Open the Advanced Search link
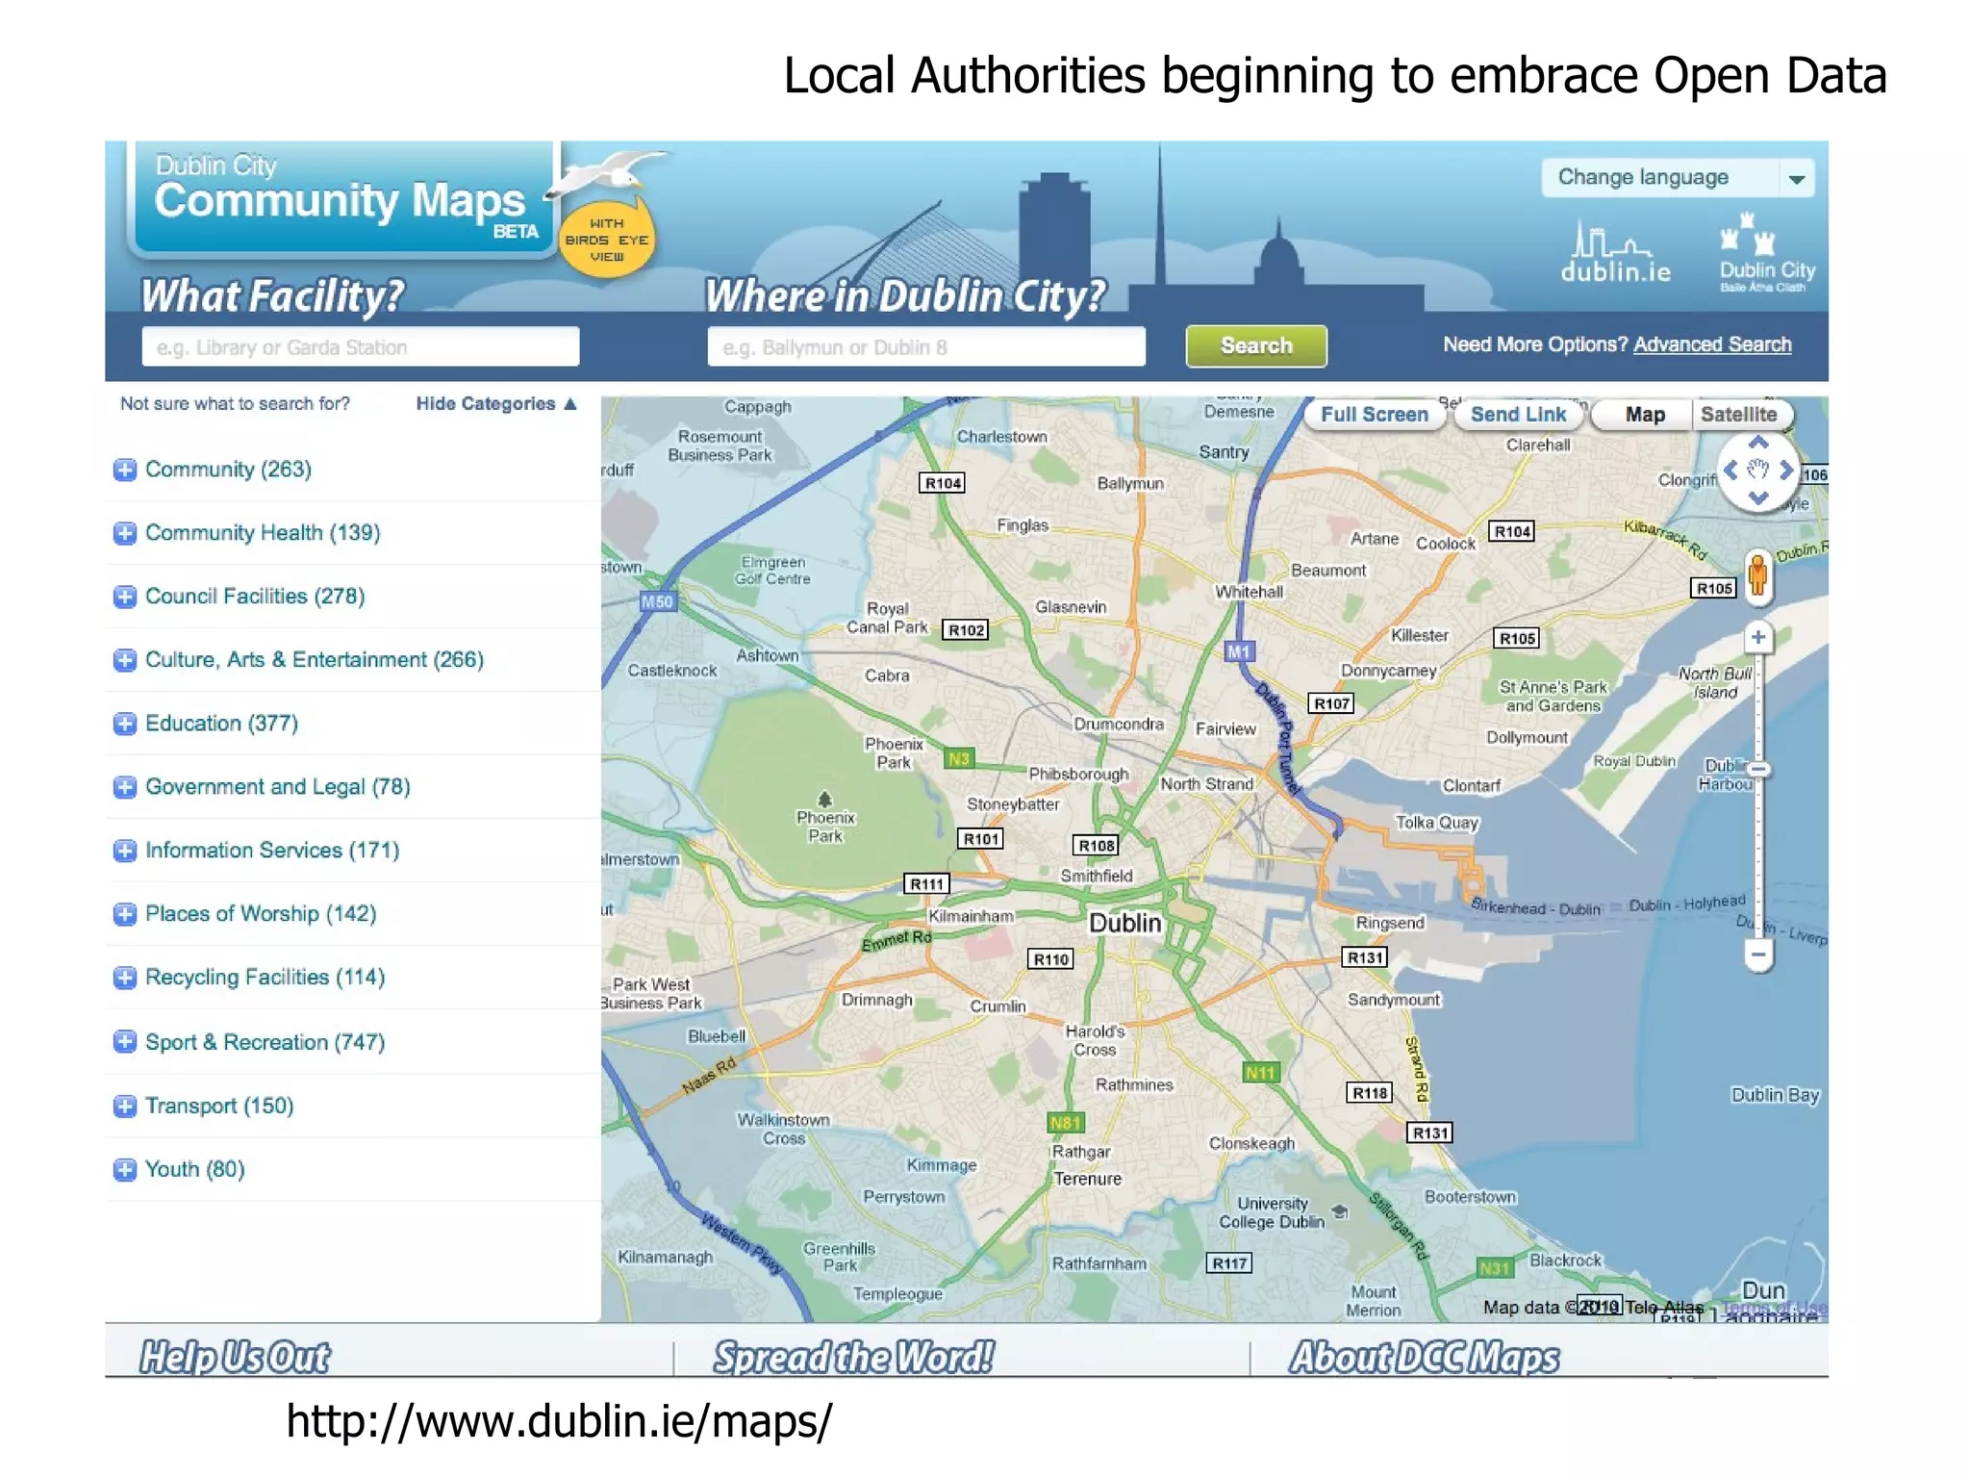 coord(1711,344)
